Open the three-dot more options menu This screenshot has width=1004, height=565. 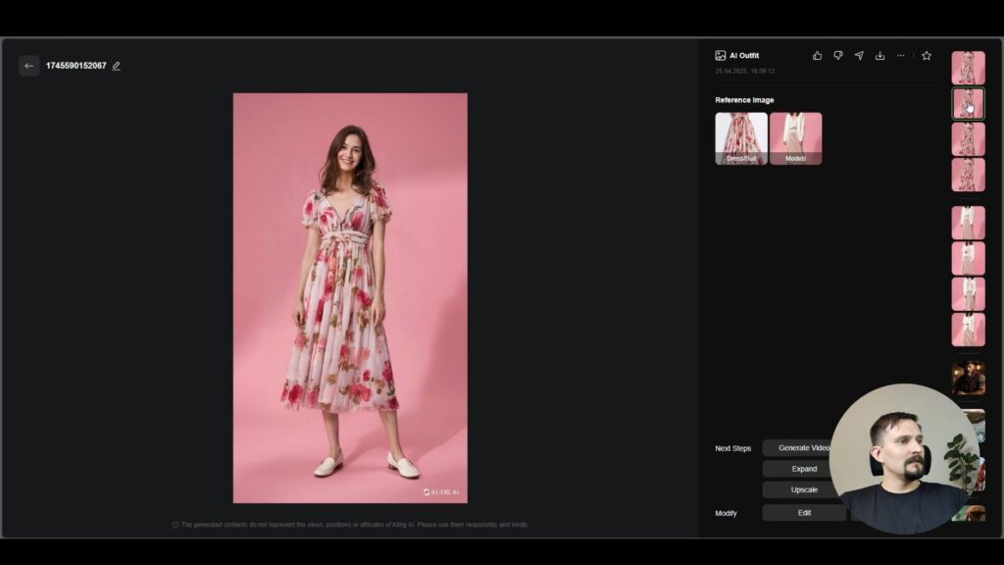point(901,56)
